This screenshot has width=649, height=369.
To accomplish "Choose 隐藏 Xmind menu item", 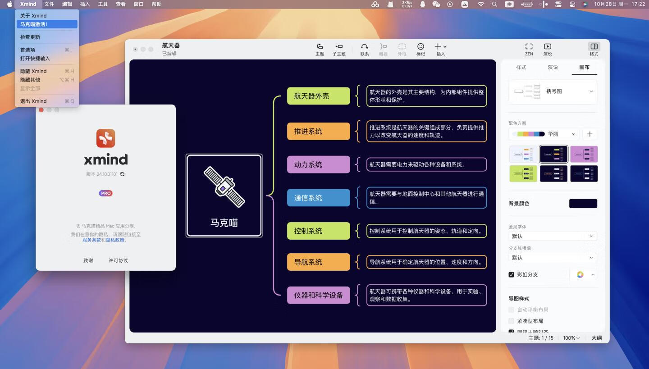I will pos(47,71).
